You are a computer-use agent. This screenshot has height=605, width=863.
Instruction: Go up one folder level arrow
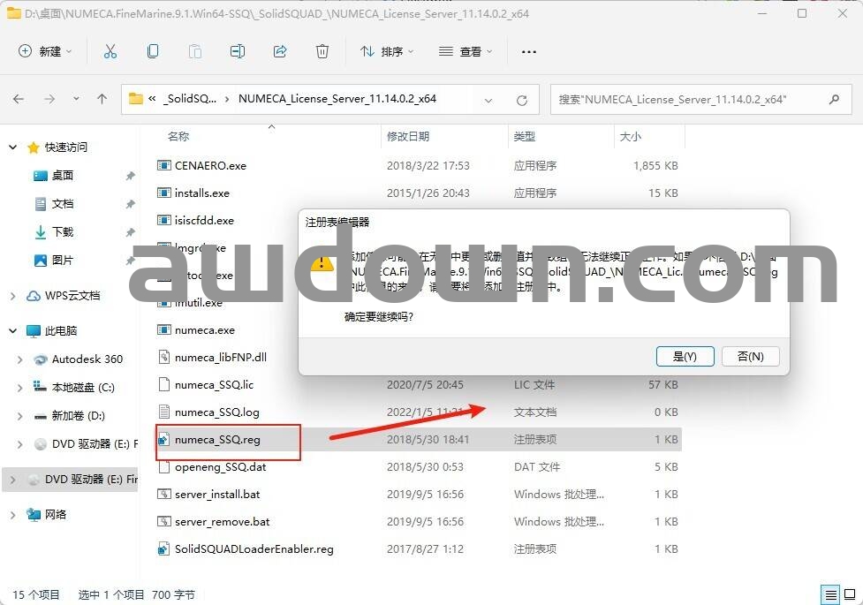102,99
